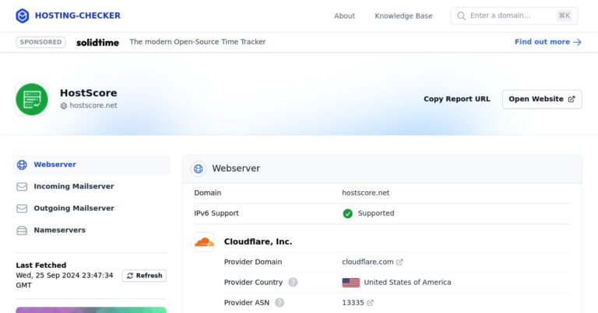The width and height of the screenshot is (598, 313).
Task: Click the hostscore.net value in Domain row
Action: tap(366, 193)
